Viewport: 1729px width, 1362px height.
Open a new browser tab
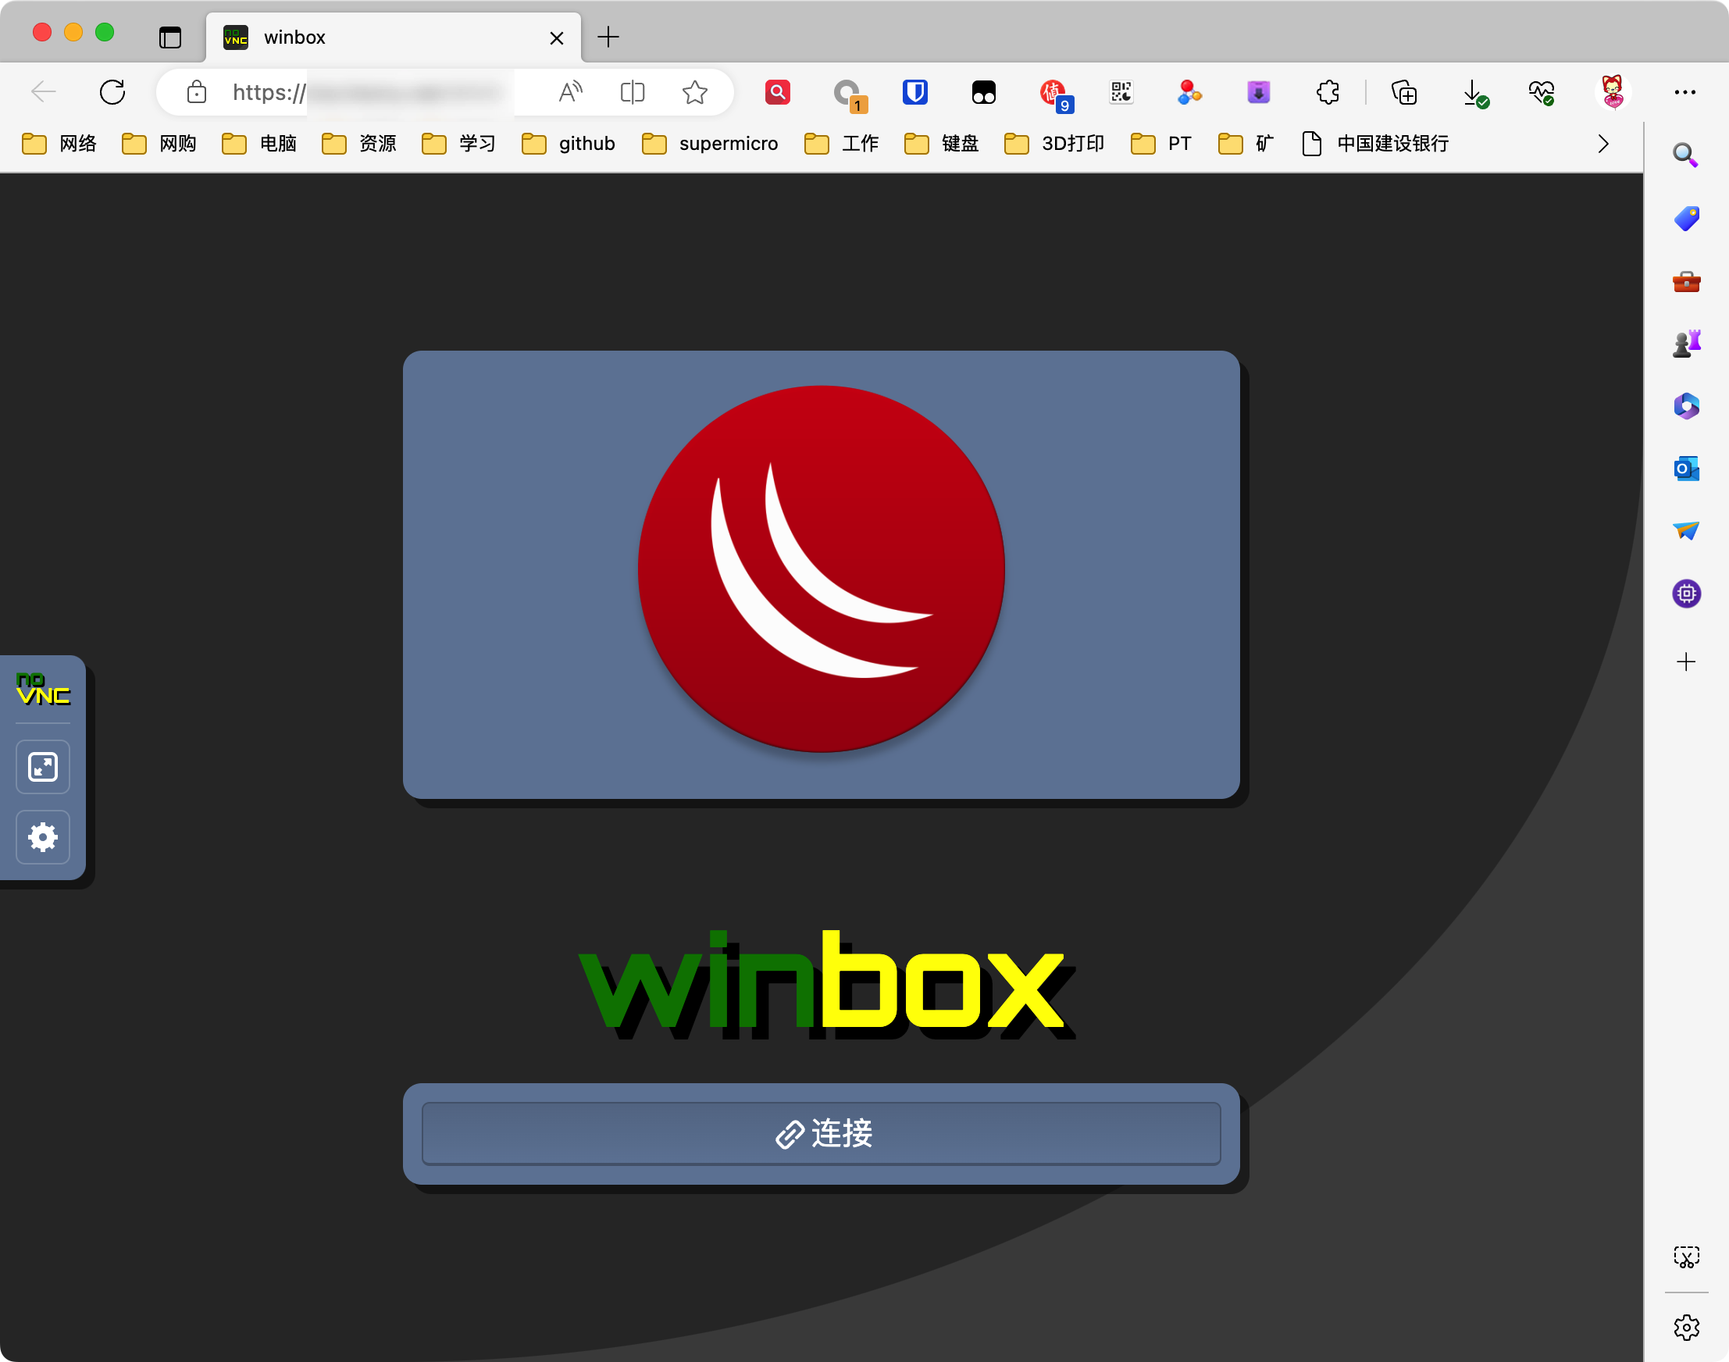(608, 37)
